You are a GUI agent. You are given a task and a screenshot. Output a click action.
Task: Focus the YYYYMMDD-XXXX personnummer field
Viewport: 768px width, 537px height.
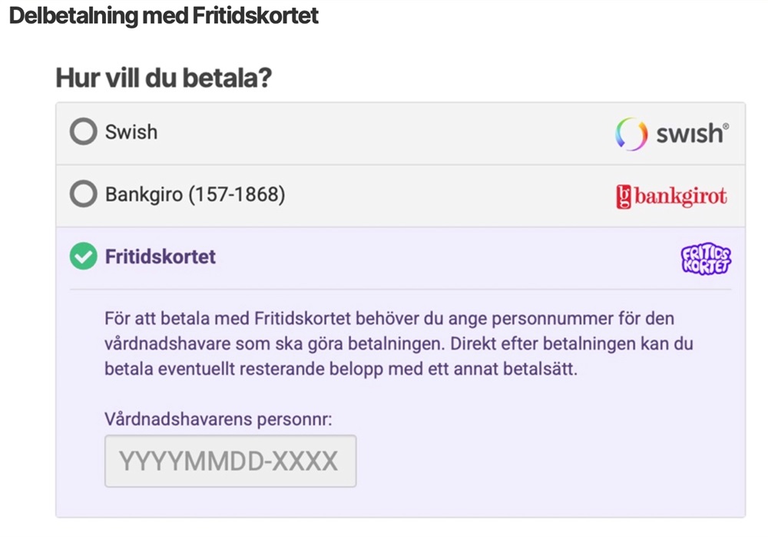pos(230,461)
